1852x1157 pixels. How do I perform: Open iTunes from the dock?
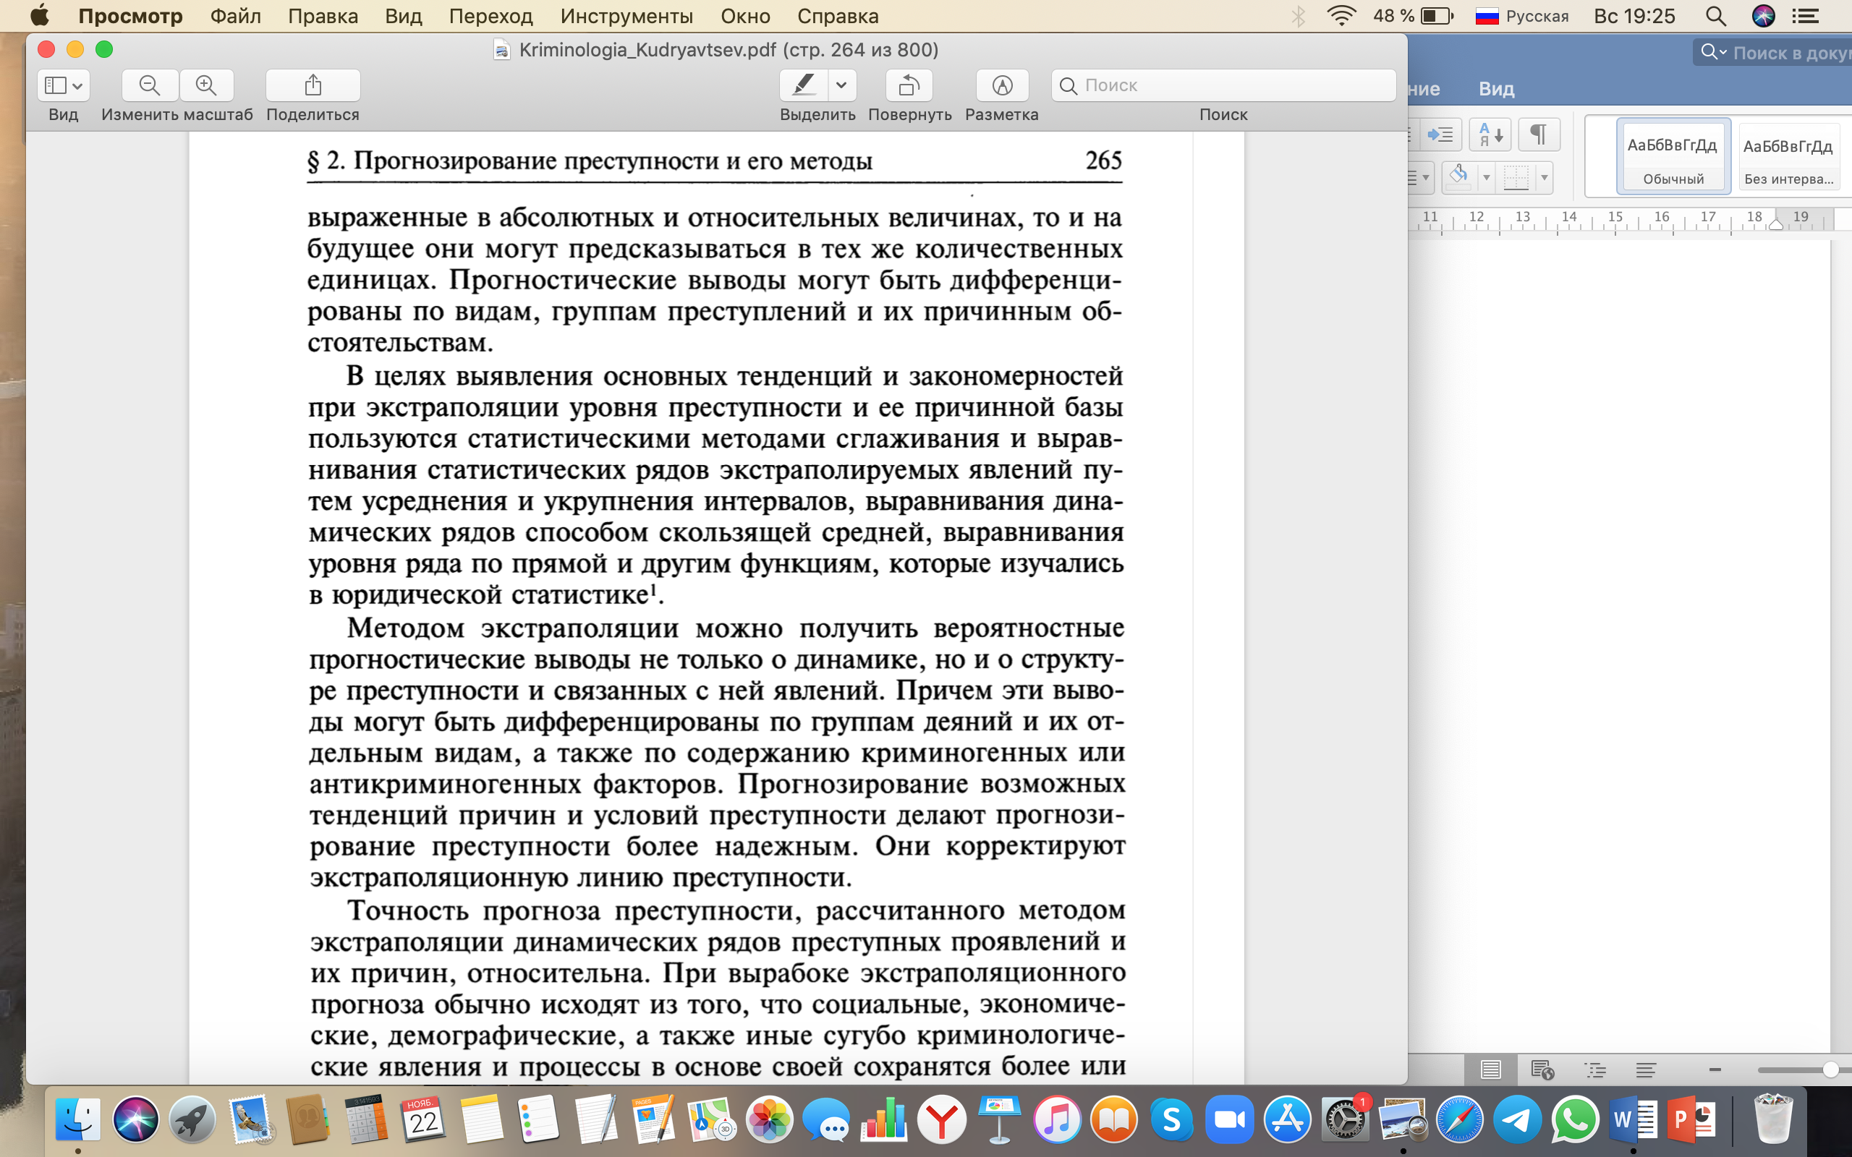[1057, 1119]
